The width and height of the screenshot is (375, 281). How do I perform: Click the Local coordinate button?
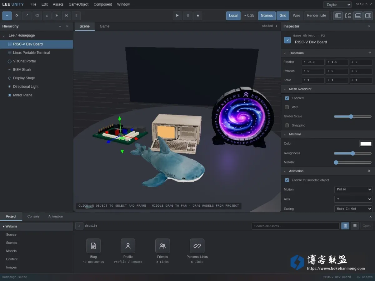pyautogui.click(x=233, y=16)
